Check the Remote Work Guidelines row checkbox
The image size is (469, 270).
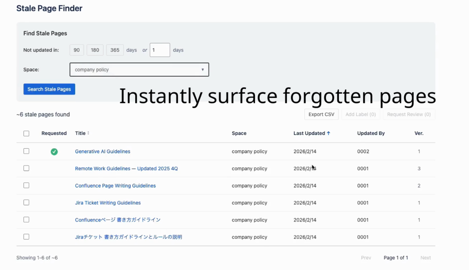26,168
